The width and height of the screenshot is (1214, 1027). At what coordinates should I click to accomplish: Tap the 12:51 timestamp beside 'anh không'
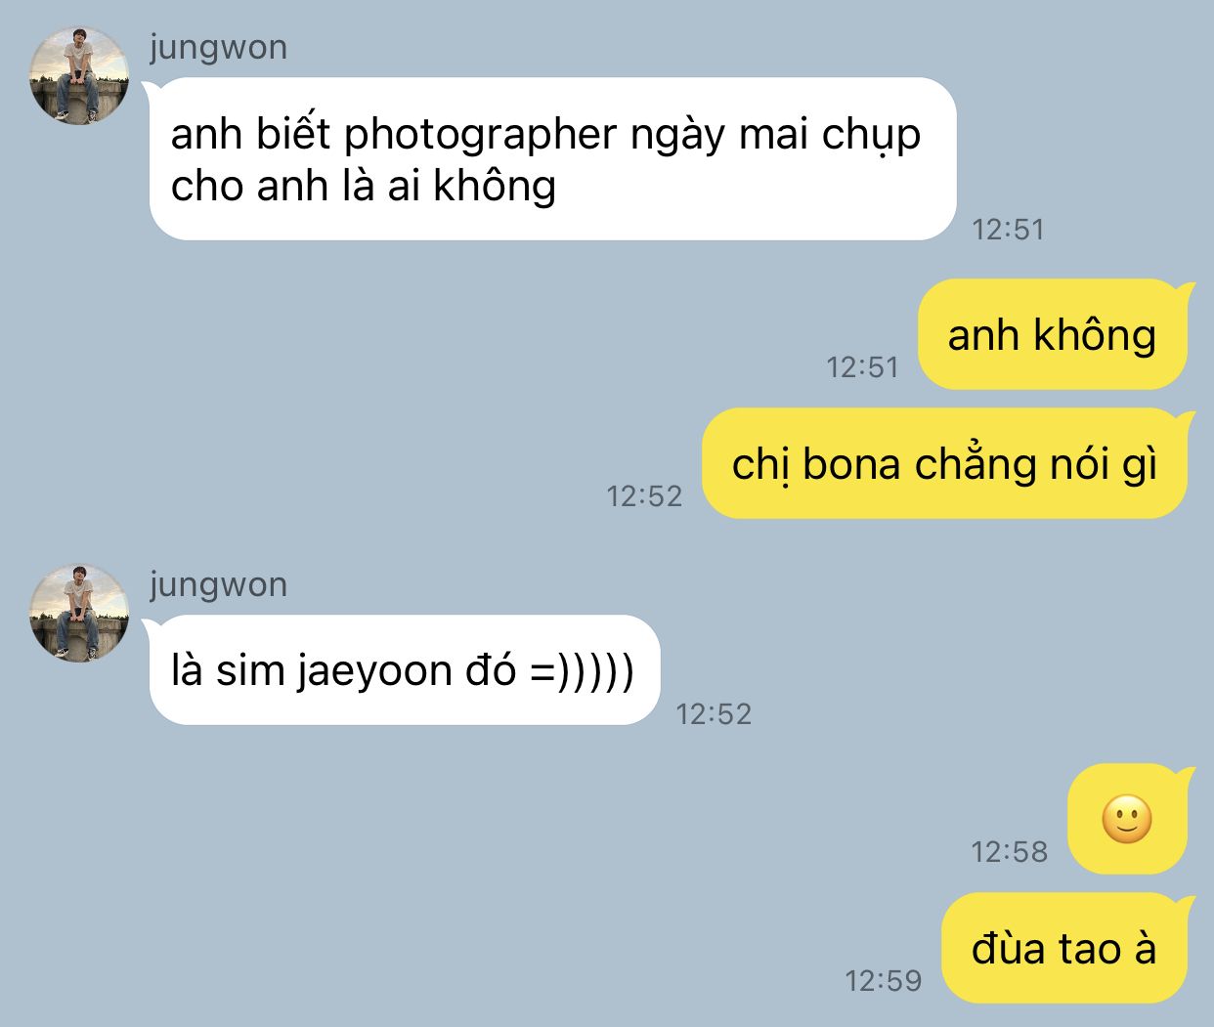click(x=862, y=367)
